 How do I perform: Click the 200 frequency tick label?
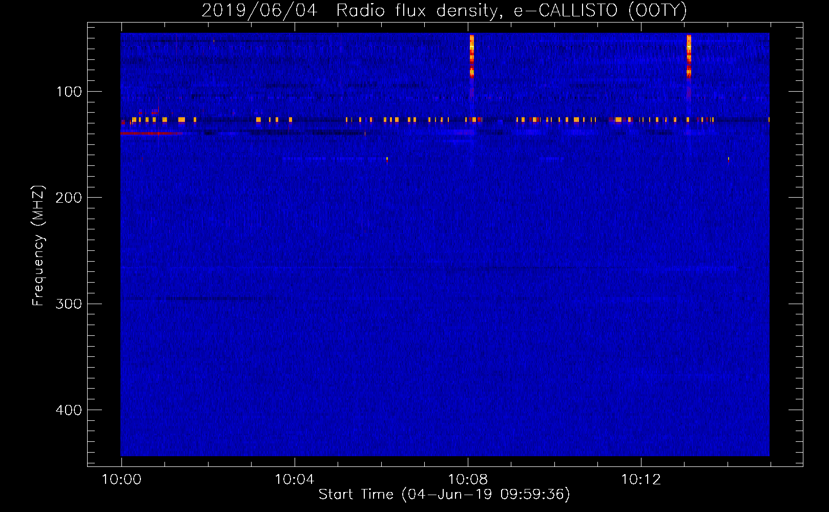(x=69, y=198)
